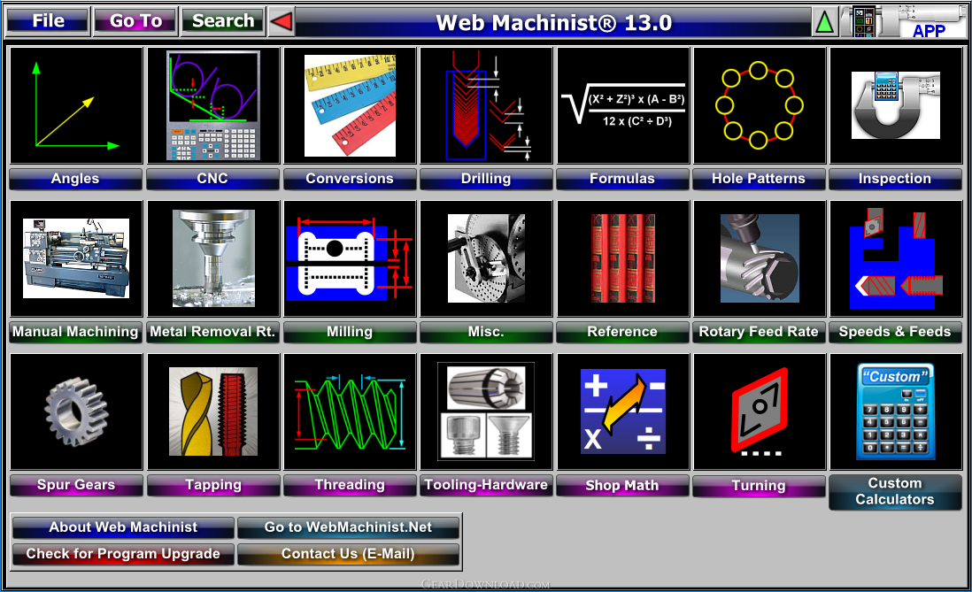This screenshot has width=972, height=592.
Task: Open the Tooling-Hardware collet icon
Action: pyautogui.click(x=486, y=411)
